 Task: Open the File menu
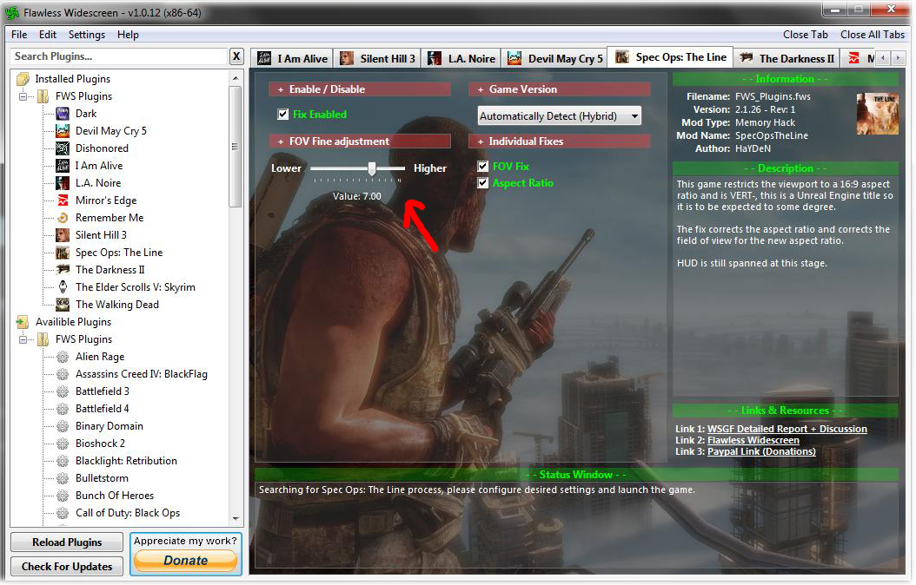pos(19,35)
